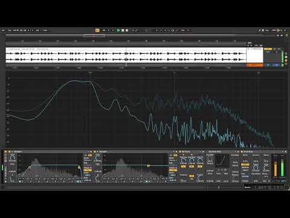
Task: Click the first blue button under track header
Action: (x=268, y=65)
